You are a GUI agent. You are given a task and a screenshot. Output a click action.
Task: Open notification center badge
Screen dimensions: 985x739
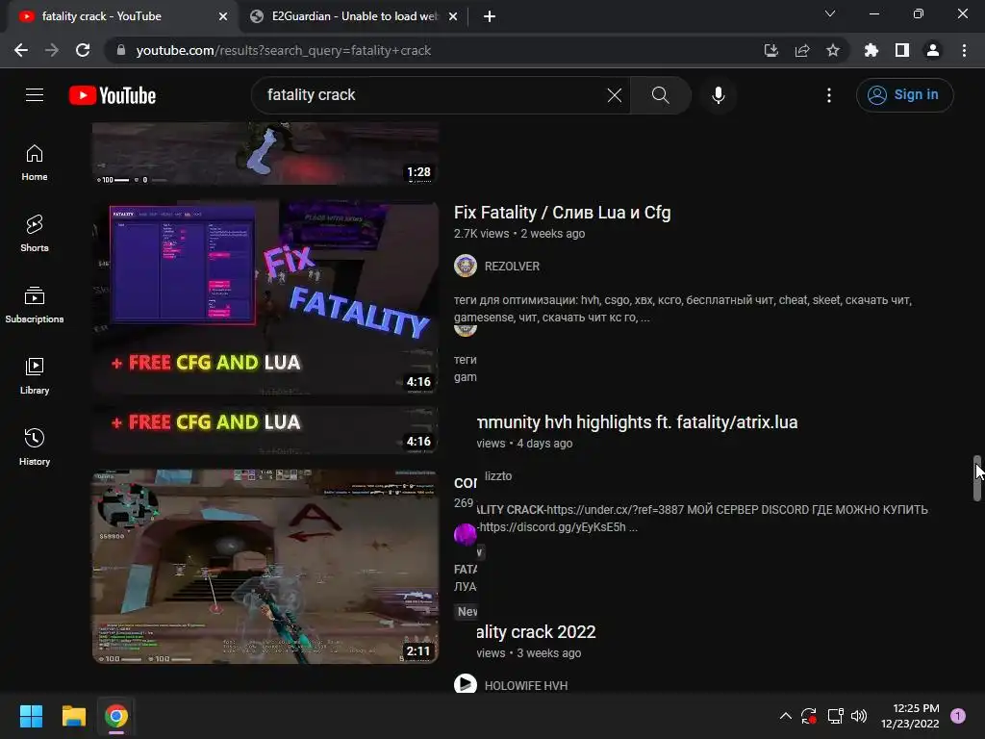(x=958, y=715)
